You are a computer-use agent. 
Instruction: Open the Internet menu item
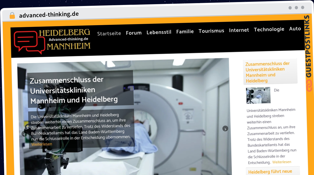click(239, 30)
